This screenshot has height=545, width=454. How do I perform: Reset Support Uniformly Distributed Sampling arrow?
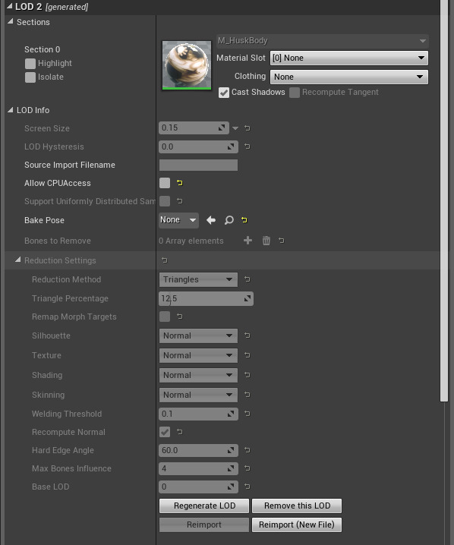[179, 201]
